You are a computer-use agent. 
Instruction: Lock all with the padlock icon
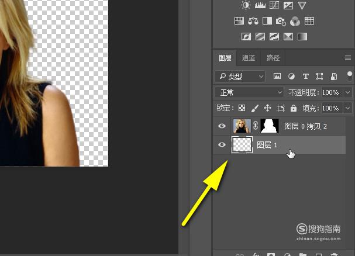click(294, 108)
